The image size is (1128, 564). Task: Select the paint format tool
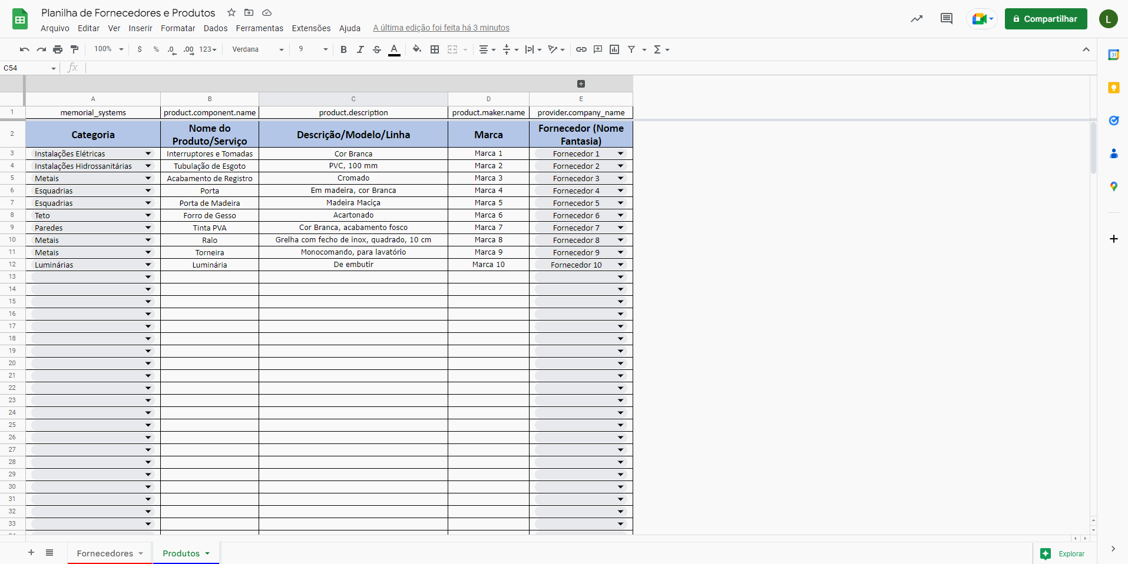(74, 49)
